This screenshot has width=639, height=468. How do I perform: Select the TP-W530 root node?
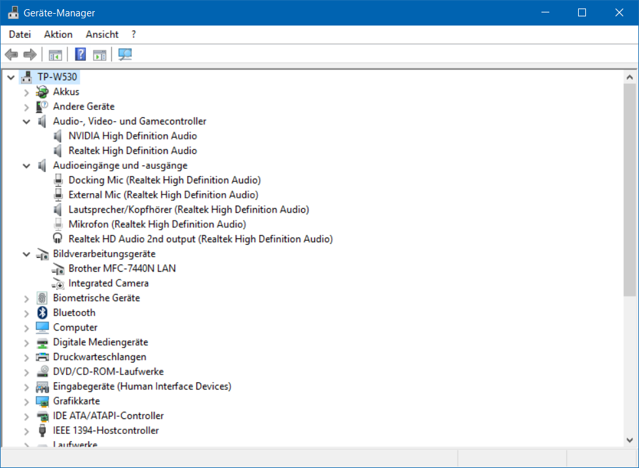pyautogui.click(x=57, y=77)
